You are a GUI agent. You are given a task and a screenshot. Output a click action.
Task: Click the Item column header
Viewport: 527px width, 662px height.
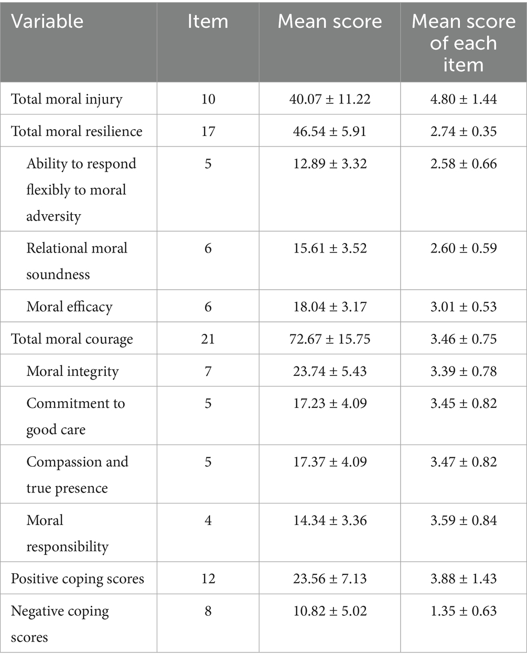208,22
